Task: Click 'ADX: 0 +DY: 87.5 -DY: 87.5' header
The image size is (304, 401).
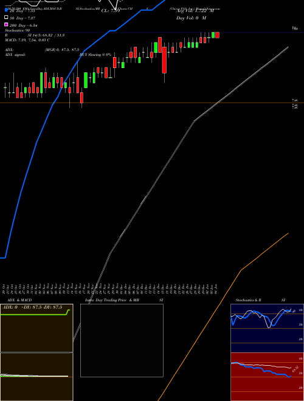Action: (32, 307)
